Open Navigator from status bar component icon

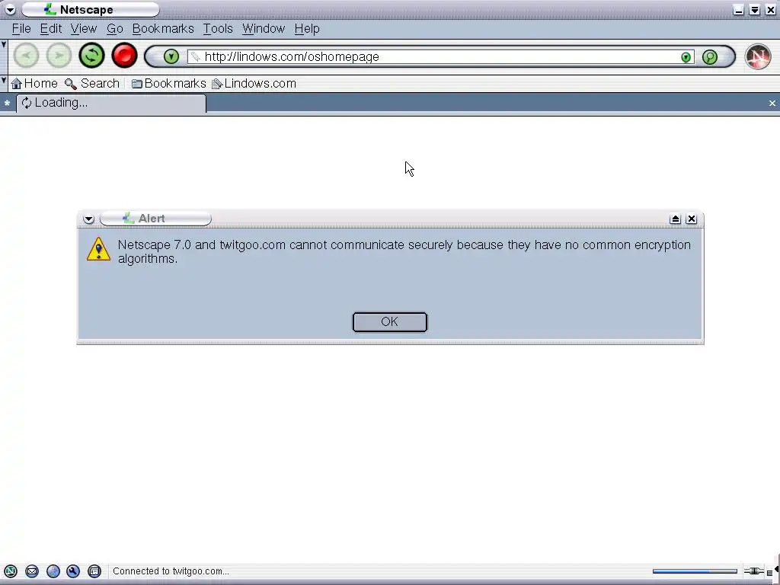[11, 571]
